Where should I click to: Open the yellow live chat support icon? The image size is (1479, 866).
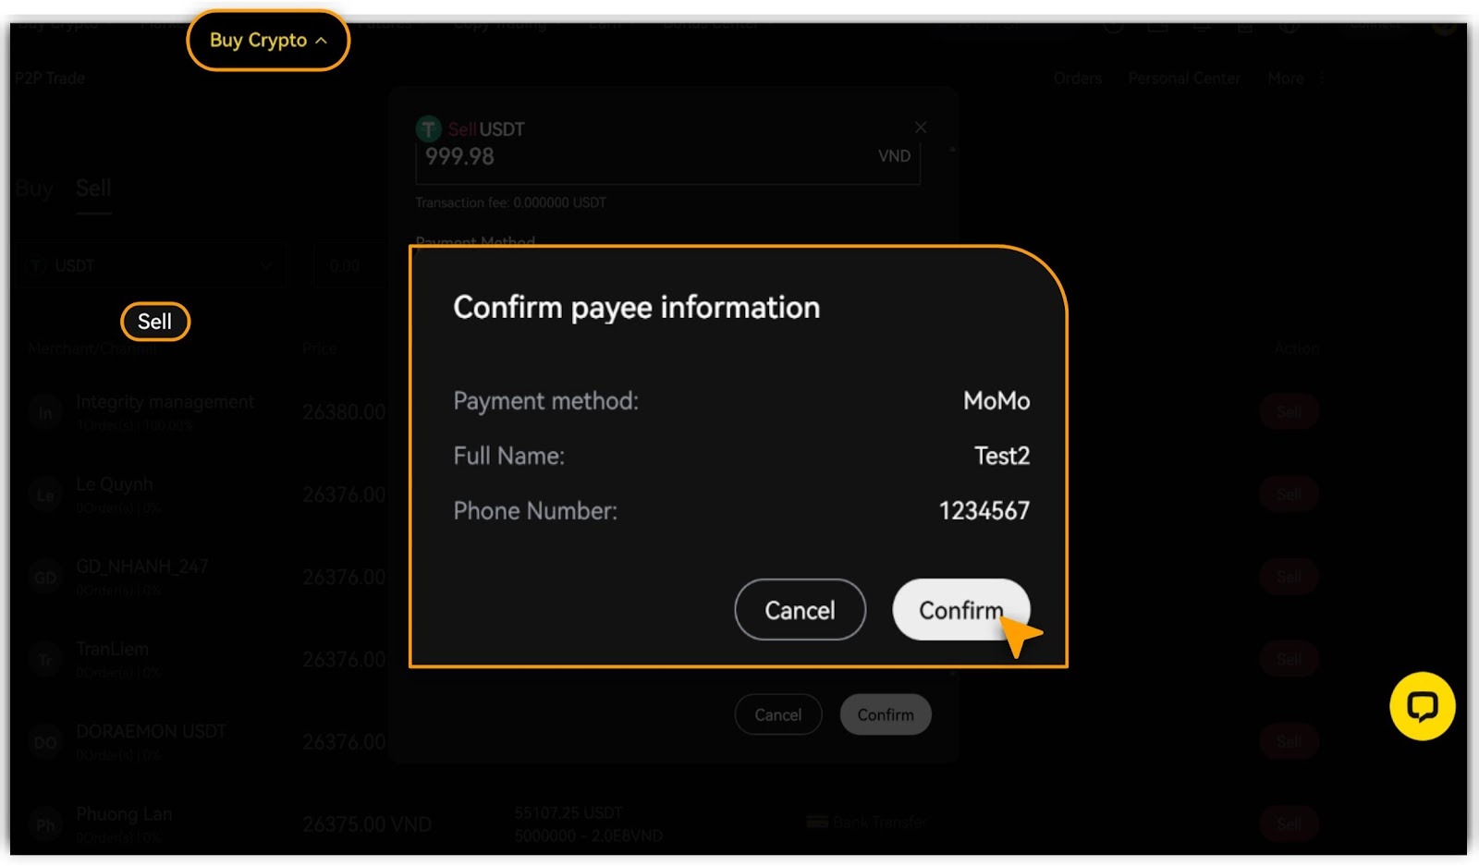1422,706
